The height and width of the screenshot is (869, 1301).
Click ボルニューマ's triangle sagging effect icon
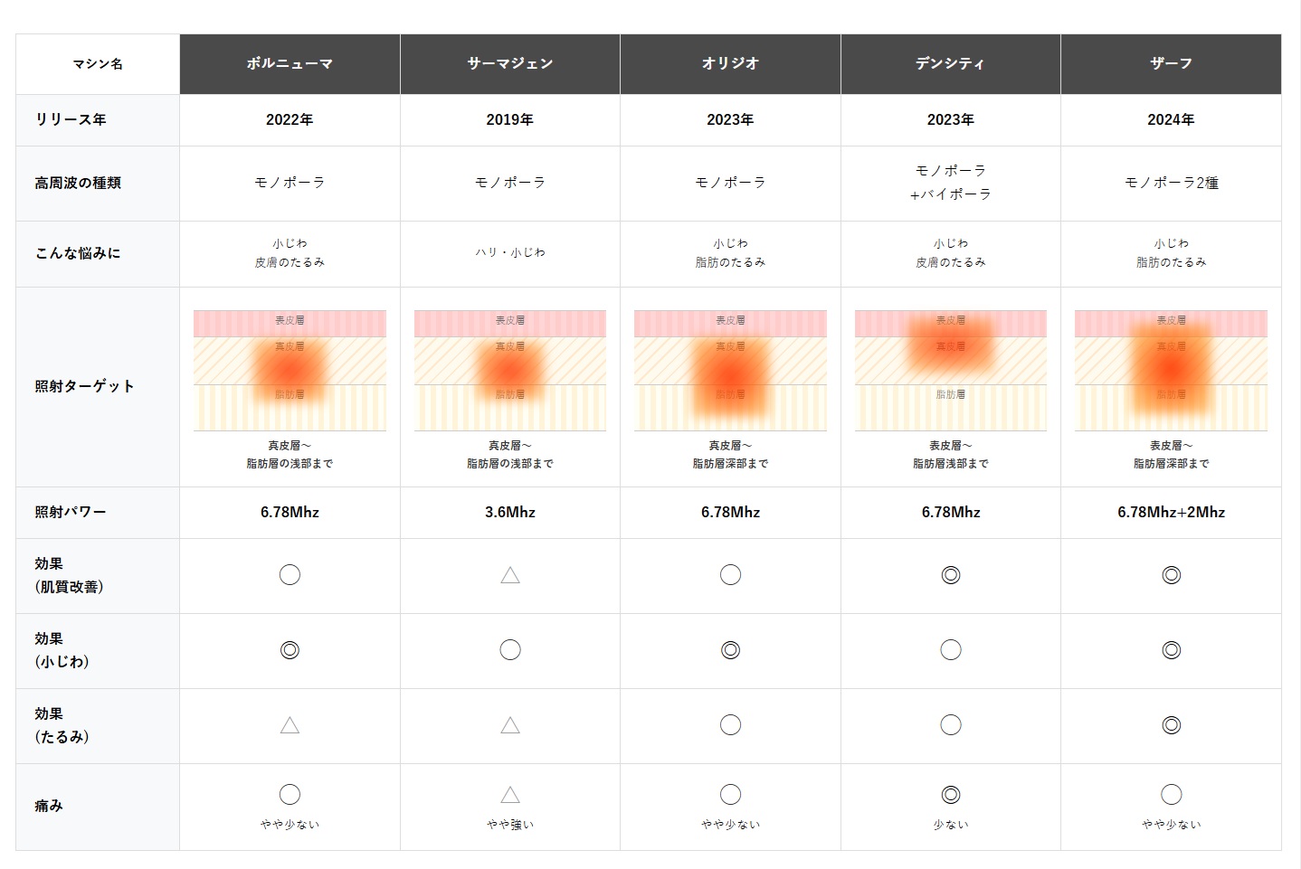point(290,725)
